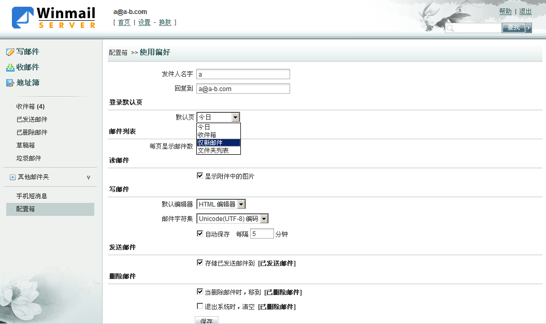546x324 pixels.
Task: Enable 退出系统时，清空 checkbox
Action: coord(200,306)
